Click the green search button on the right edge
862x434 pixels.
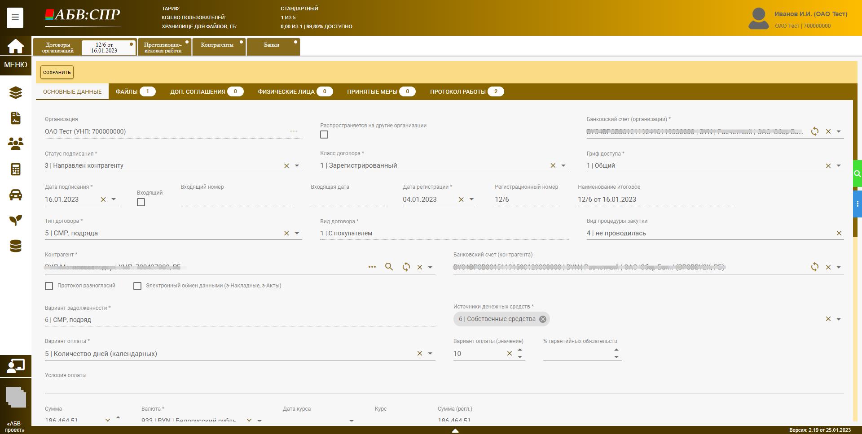857,174
